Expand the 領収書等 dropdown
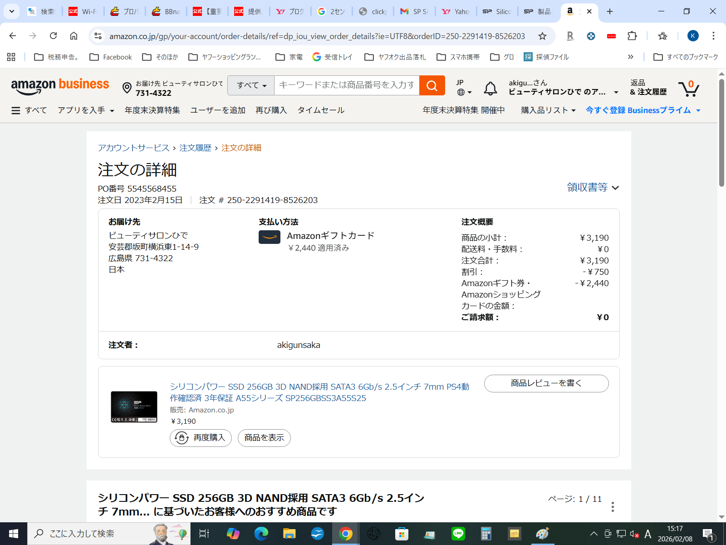Viewport: 726px width, 545px height. (593, 188)
